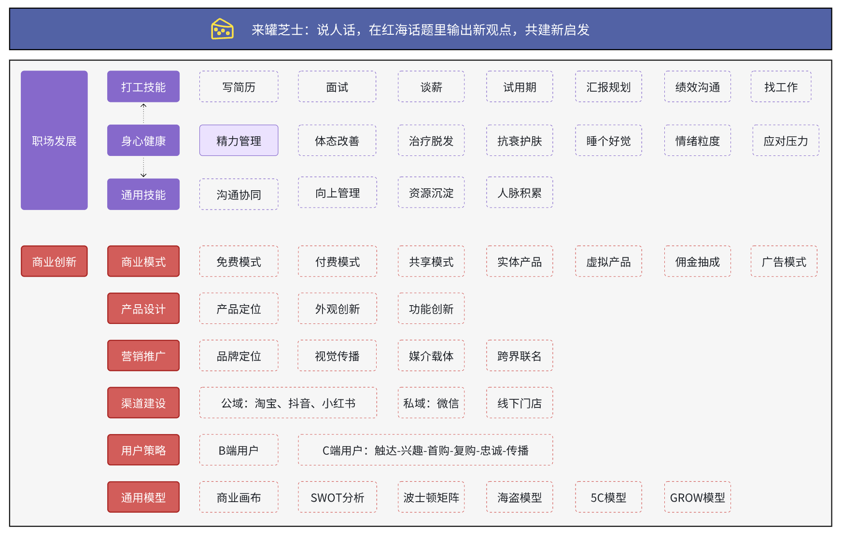This screenshot has height=533, width=843.
Task: Click the 虚拟产品 topic box
Action: coord(608,261)
